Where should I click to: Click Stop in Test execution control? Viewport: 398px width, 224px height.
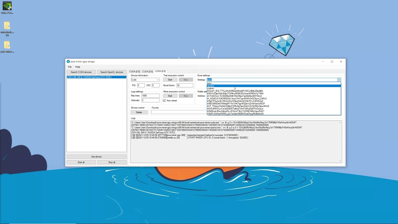point(186,80)
